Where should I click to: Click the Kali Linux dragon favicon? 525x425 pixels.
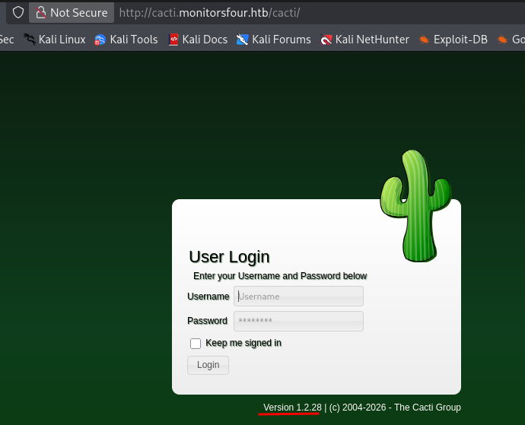tap(30, 40)
